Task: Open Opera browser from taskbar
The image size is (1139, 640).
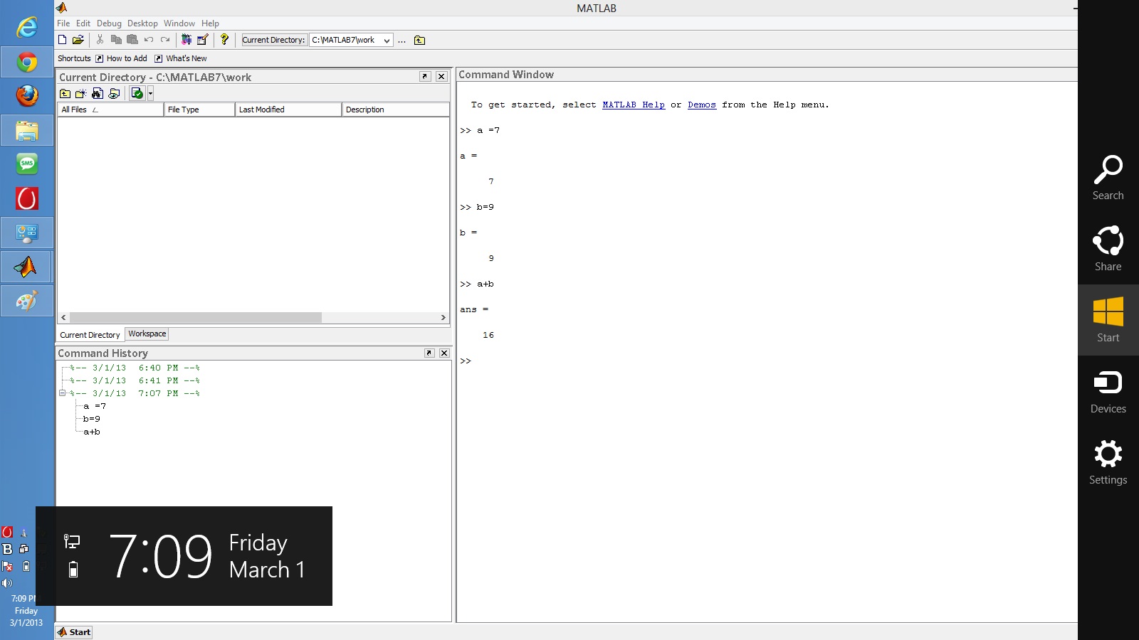Action: point(27,198)
